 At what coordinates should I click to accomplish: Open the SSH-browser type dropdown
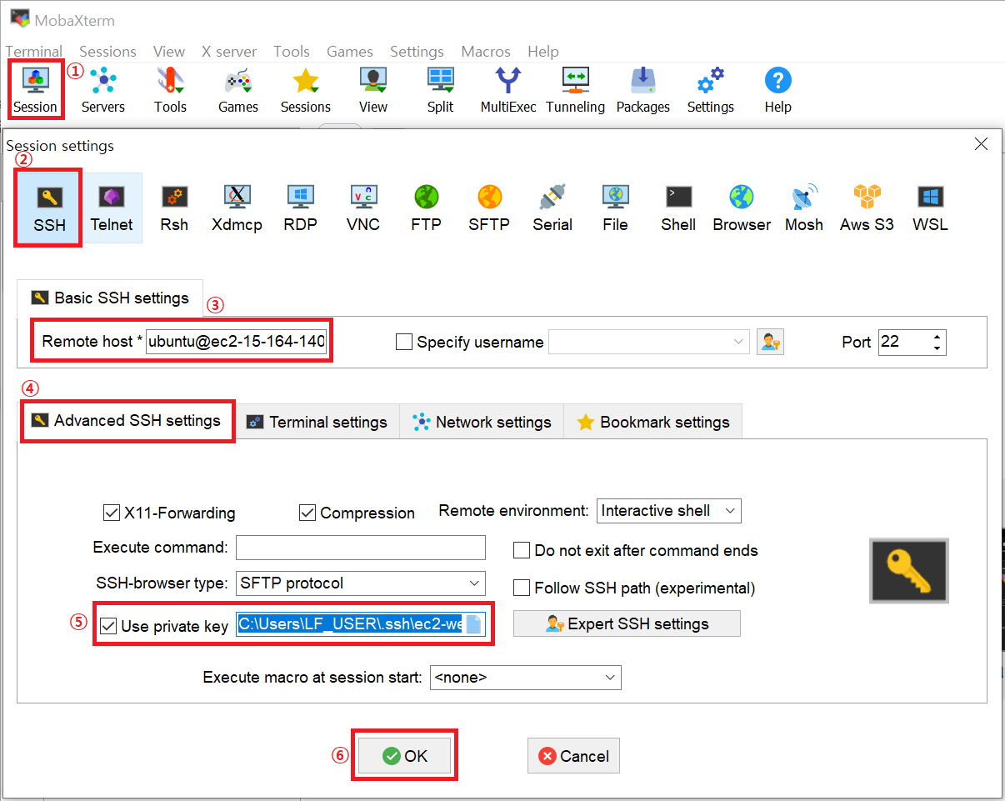pyautogui.click(x=361, y=583)
